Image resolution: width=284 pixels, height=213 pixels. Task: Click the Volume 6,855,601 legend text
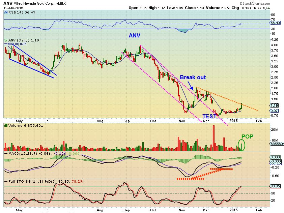click(x=26, y=125)
